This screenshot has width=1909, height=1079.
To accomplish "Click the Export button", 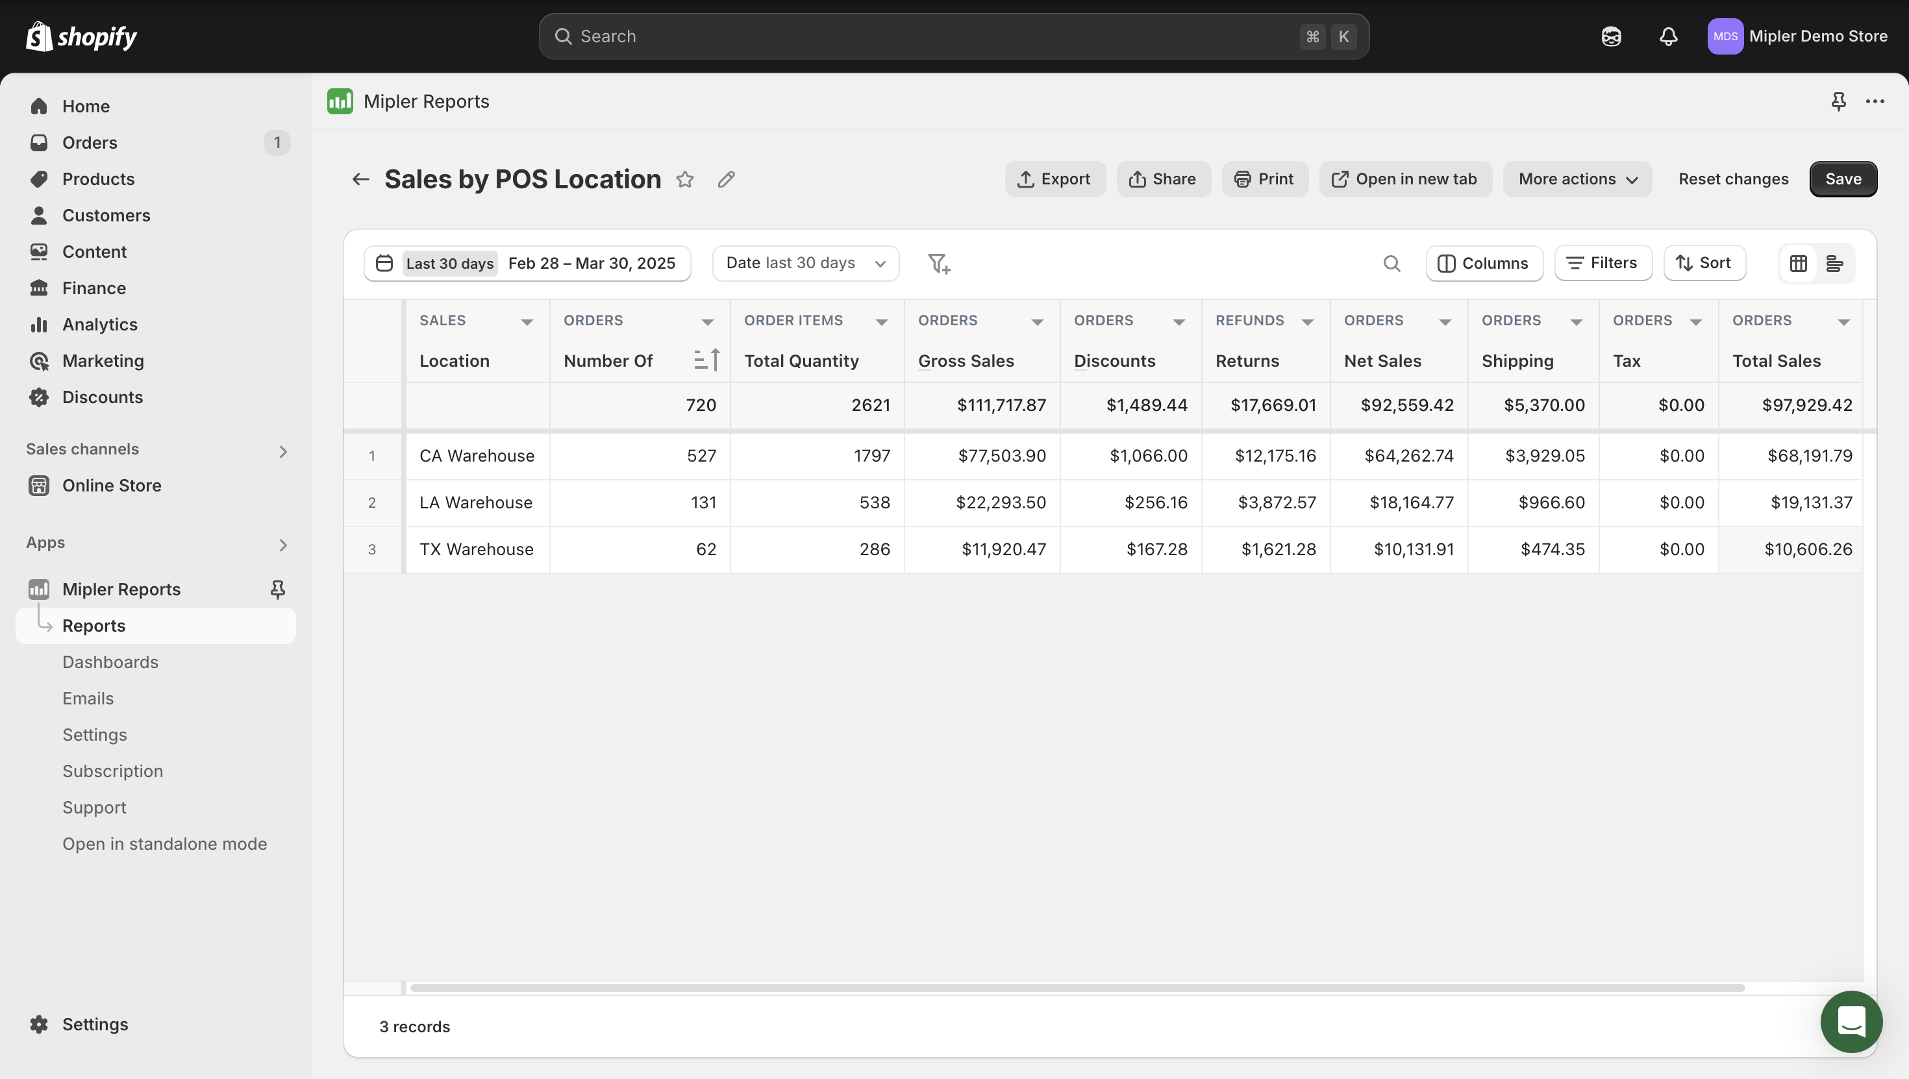I will point(1054,179).
